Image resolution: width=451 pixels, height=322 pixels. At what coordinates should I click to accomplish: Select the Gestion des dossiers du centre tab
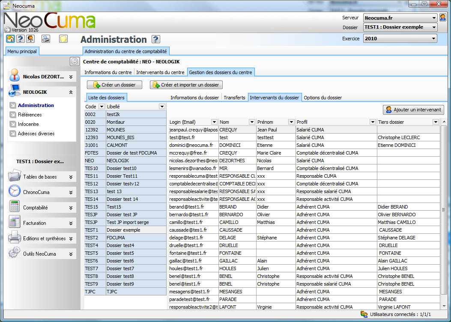pyautogui.click(x=221, y=72)
